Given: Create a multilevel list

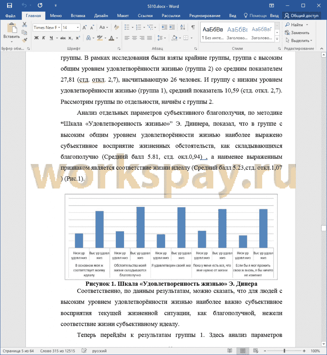Looking at the screenshot, I should [x=150, y=28].
